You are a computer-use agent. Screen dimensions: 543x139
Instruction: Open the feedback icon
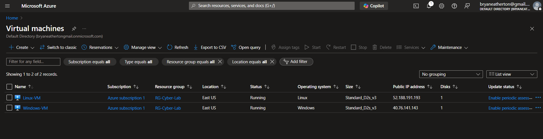(x=467, y=6)
